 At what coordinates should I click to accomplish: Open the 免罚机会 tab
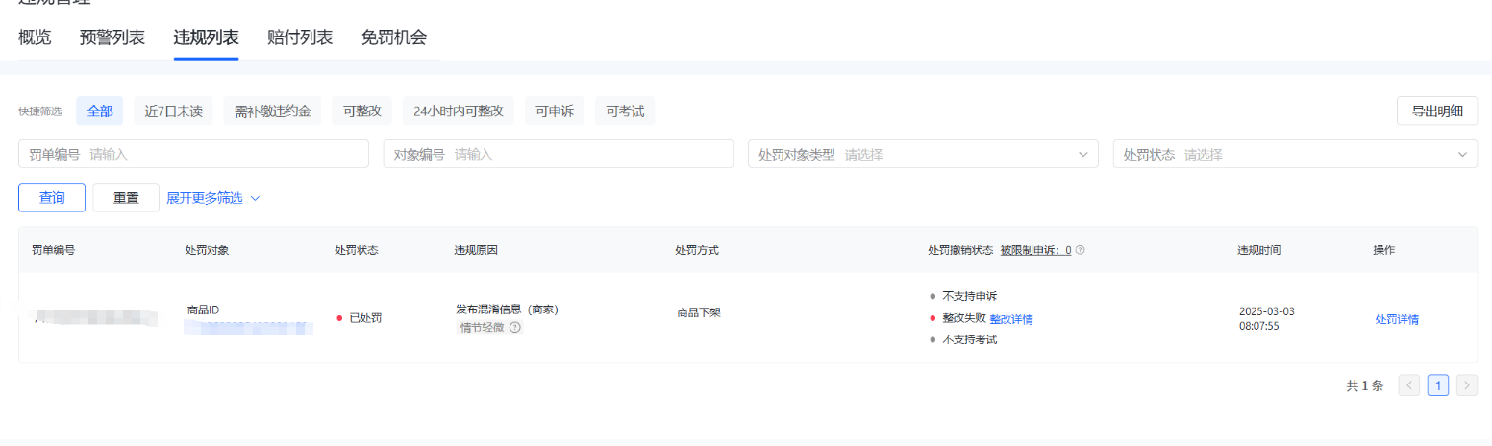click(394, 38)
